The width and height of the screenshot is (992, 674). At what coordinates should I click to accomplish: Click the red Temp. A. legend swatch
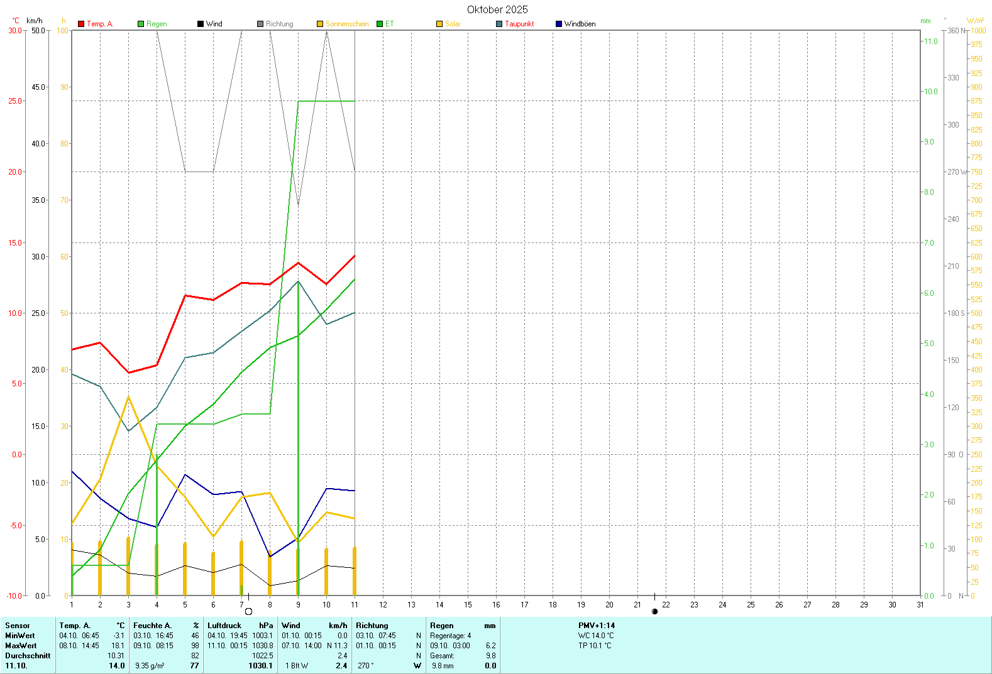click(x=81, y=24)
